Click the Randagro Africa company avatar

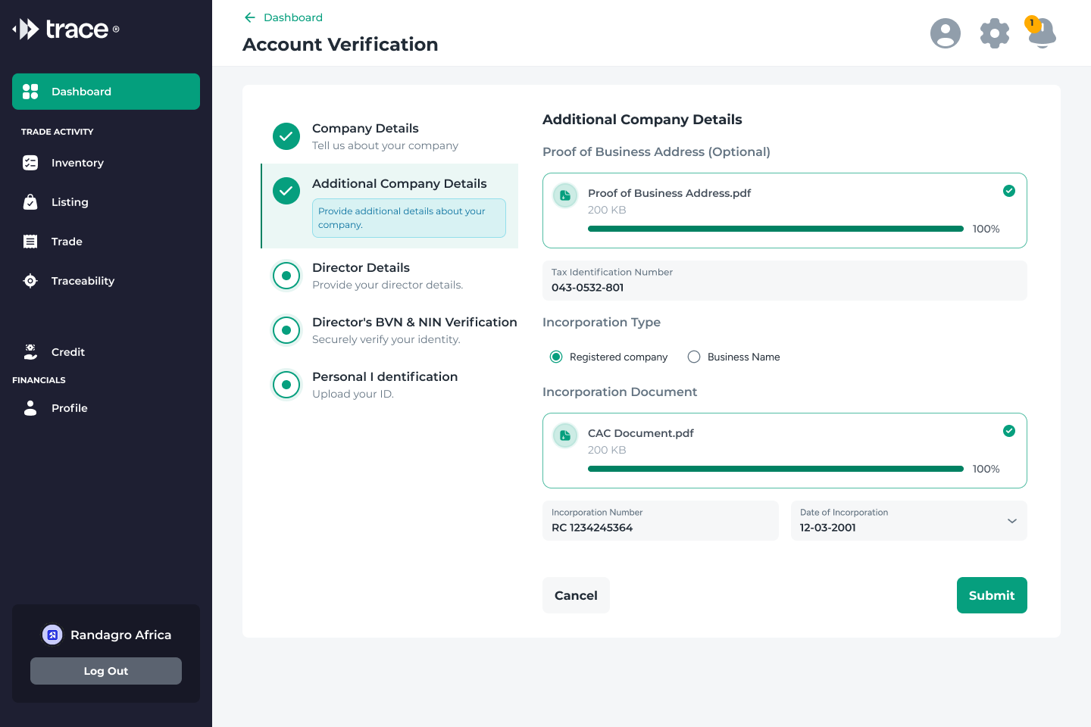tap(52, 635)
